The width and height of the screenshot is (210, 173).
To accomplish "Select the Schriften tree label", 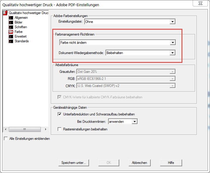I will click(x=21, y=27).
